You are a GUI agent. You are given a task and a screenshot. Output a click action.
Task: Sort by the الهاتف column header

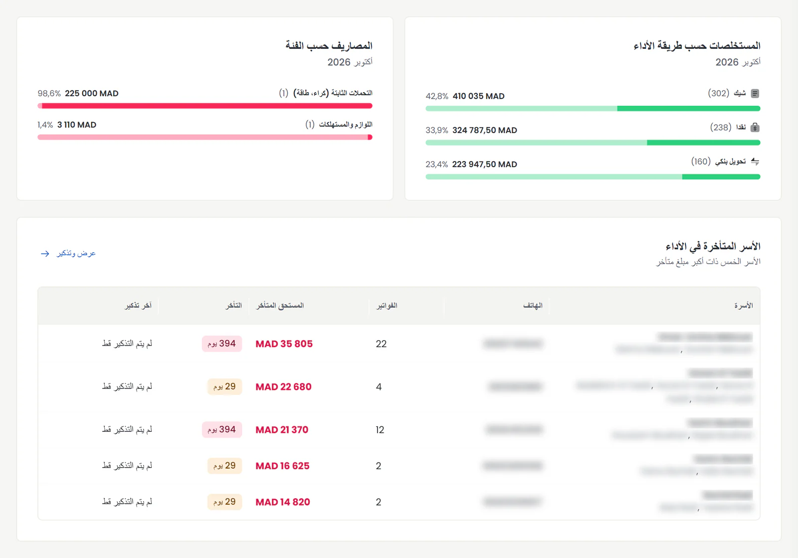tap(533, 305)
